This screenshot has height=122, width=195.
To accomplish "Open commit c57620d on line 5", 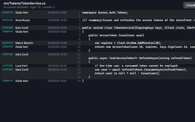I will [x=7, y=28].
